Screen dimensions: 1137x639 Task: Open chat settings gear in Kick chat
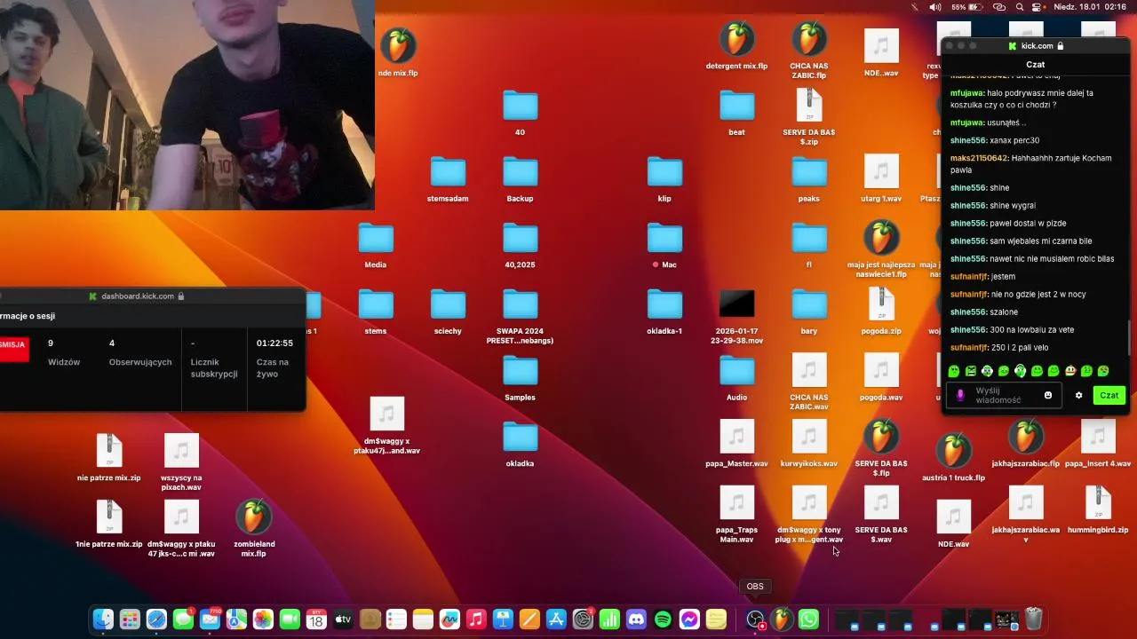pyautogui.click(x=1078, y=395)
